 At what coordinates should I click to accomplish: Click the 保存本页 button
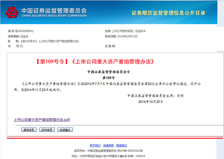tap(29, 130)
